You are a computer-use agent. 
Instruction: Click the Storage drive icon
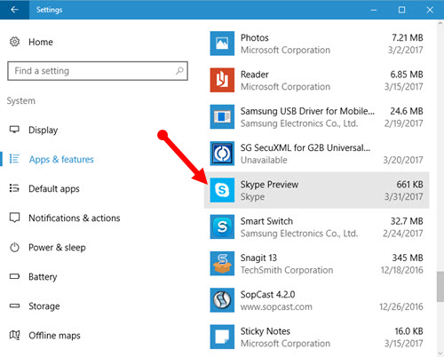tap(14, 305)
